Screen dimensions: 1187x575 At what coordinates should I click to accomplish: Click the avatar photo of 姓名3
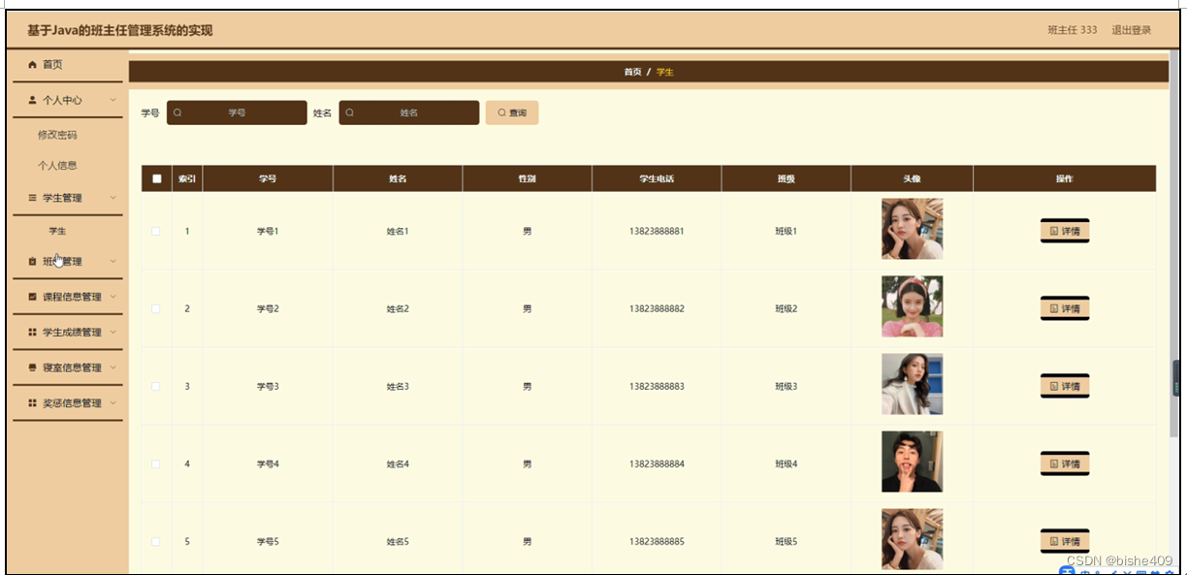(912, 384)
